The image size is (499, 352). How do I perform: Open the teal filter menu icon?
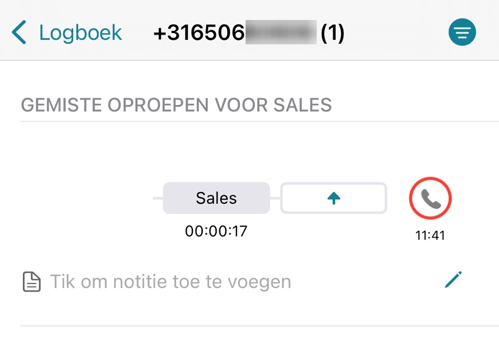click(x=462, y=33)
